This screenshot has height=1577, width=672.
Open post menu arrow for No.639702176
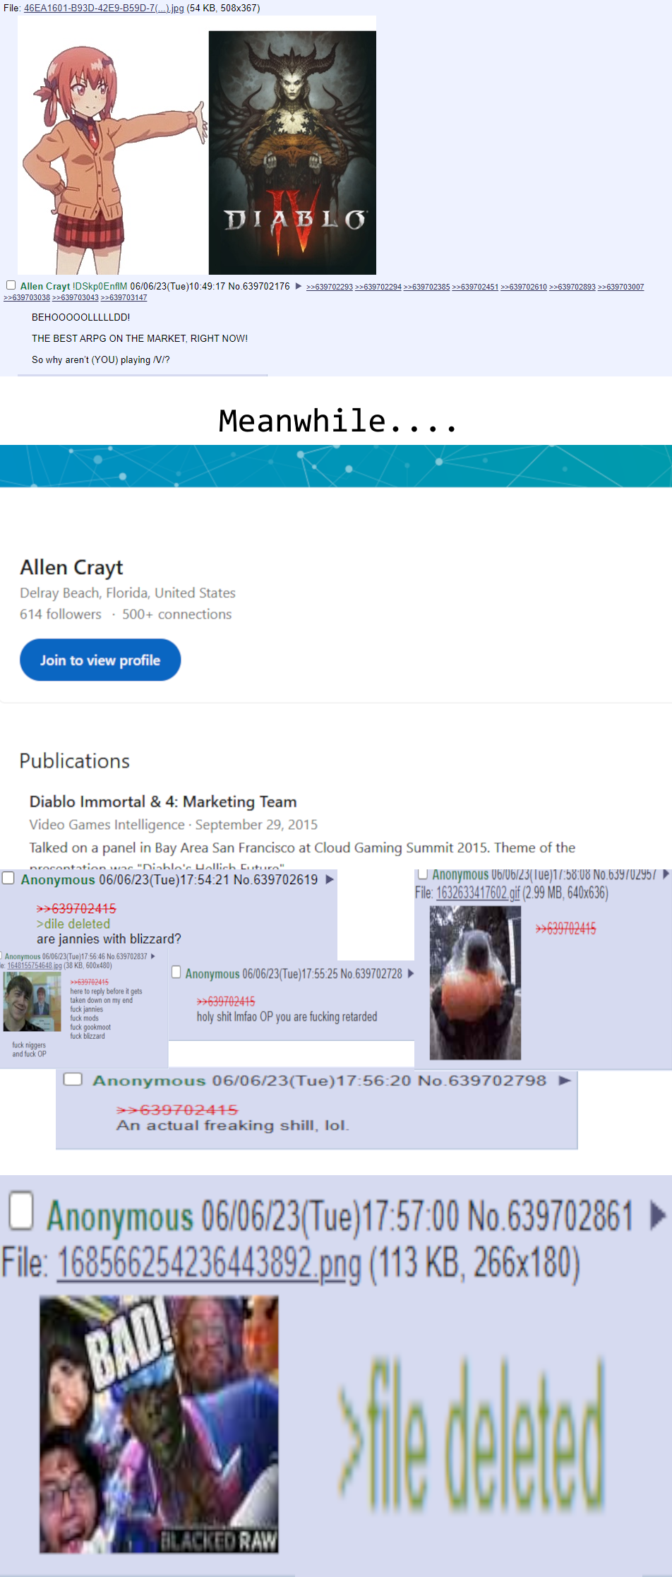[x=299, y=286]
